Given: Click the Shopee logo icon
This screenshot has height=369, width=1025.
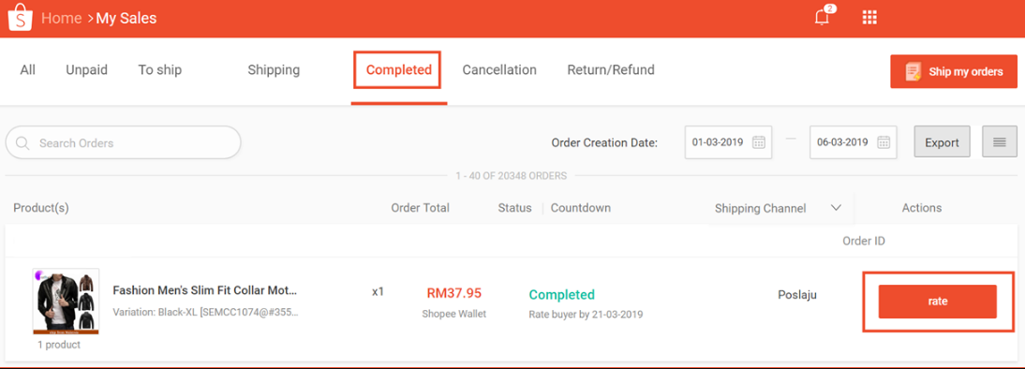Looking at the screenshot, I should pos(20,18).
